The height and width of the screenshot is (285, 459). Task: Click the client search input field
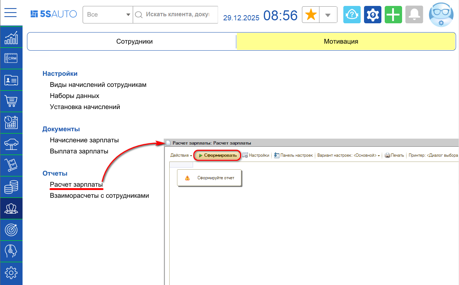click(177, 14)
